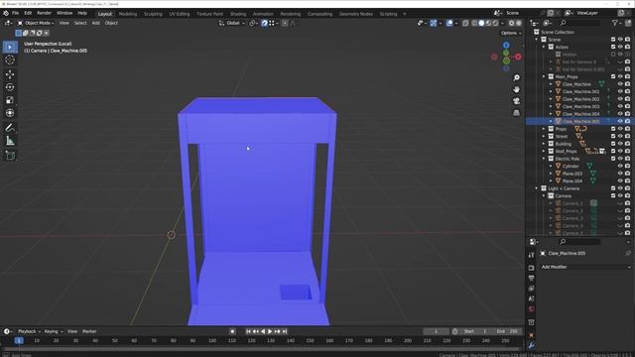Click the blue Z axis gizmo ball
This screenshot has height=357, width=635.
[x=506, y=46]
